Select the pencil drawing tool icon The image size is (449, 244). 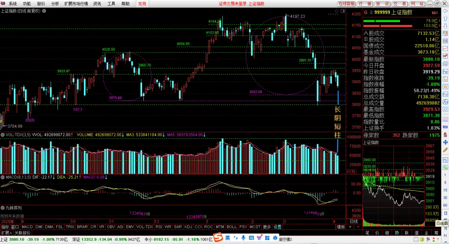coord(445,150)
